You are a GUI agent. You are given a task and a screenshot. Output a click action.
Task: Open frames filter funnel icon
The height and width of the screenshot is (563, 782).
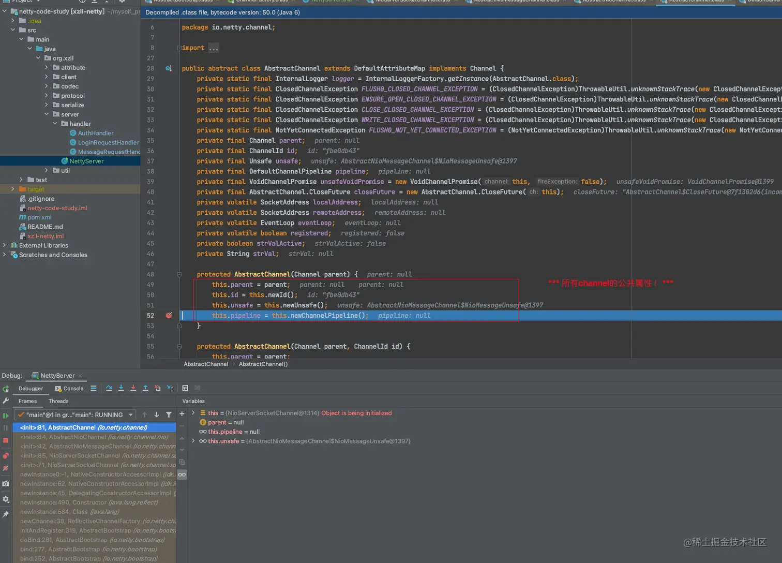coord(169,414)
